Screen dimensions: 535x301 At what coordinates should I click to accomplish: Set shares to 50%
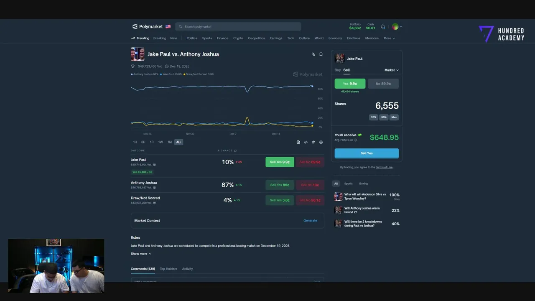point(384,117)
